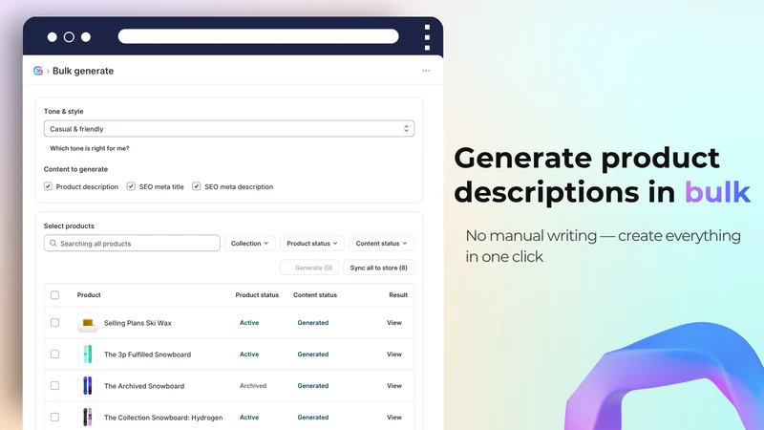Click the Content status column header
The height and width of the screenshot is (430, 764).
point(315,295)
